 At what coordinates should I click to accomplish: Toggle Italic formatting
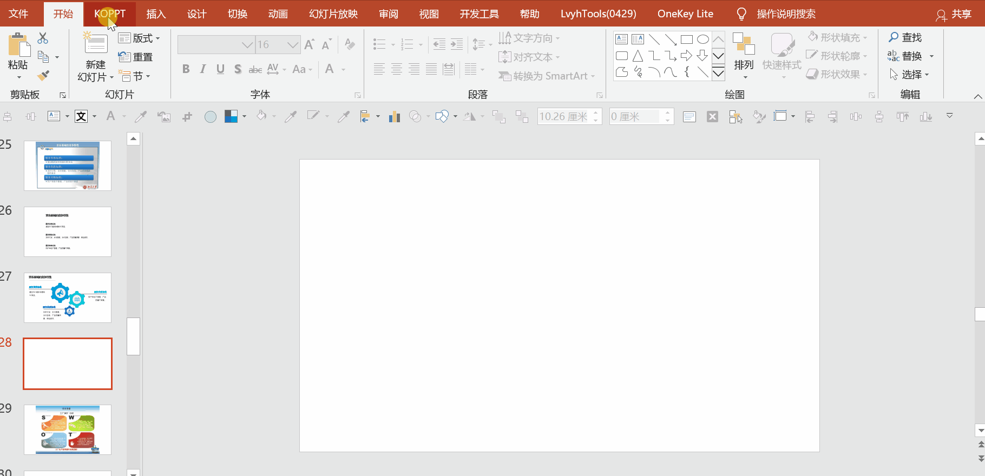pyautogui.click(x=203, y=69)
